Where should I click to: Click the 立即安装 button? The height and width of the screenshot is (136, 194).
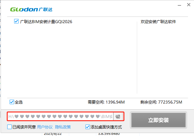[159, 120]
